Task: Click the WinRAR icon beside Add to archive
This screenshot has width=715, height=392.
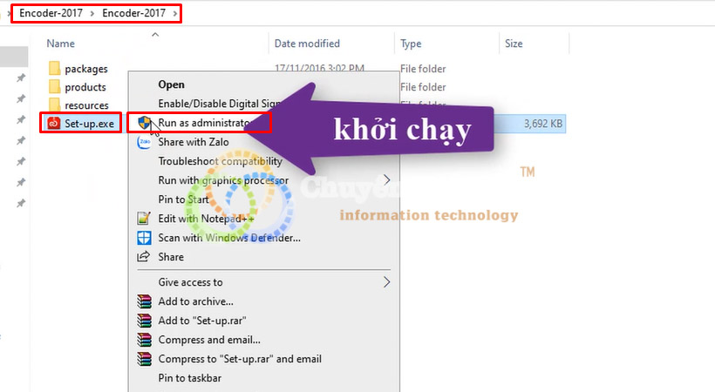Action: 144,301
